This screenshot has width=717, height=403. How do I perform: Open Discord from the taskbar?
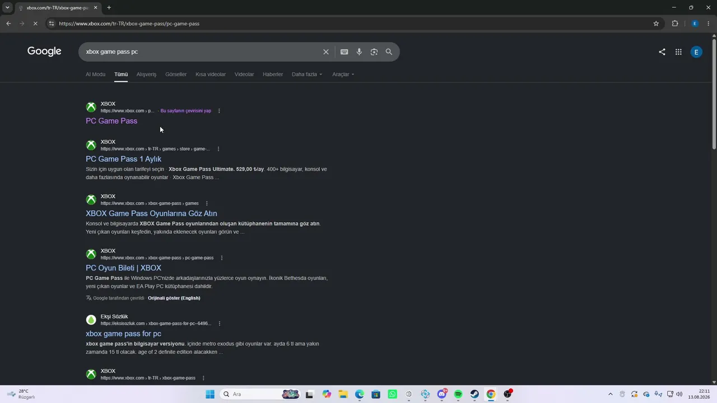click(442, 394)
